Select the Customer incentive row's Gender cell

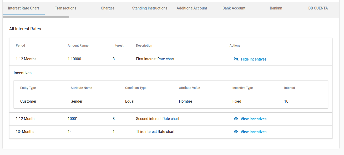[x=77, y=101]
